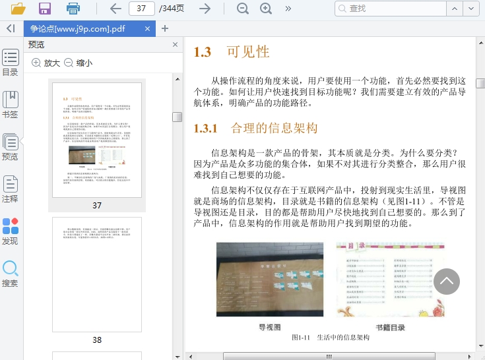Viewport: 485px width, 360px height.
Task: Open the 发现 discover panel
Action: click(10, 231)
